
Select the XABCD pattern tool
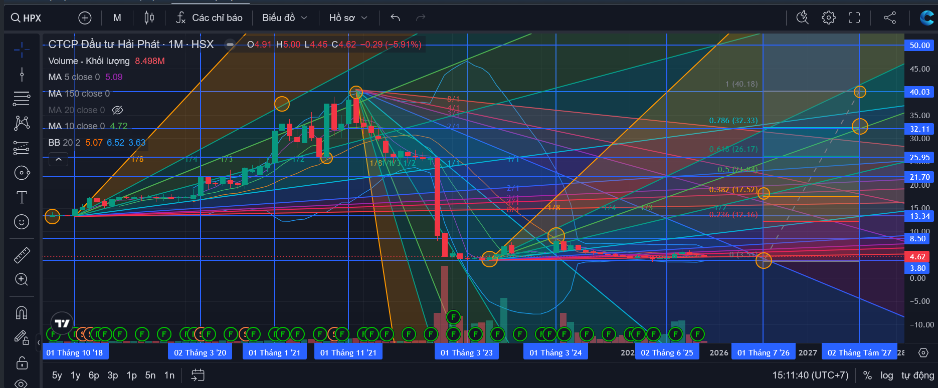point(22,123)
